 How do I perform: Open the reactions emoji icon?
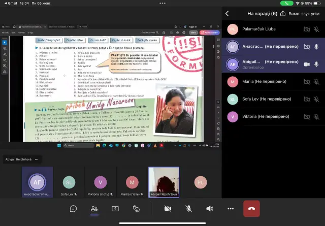pyautogui.click(x=136, y=208)
